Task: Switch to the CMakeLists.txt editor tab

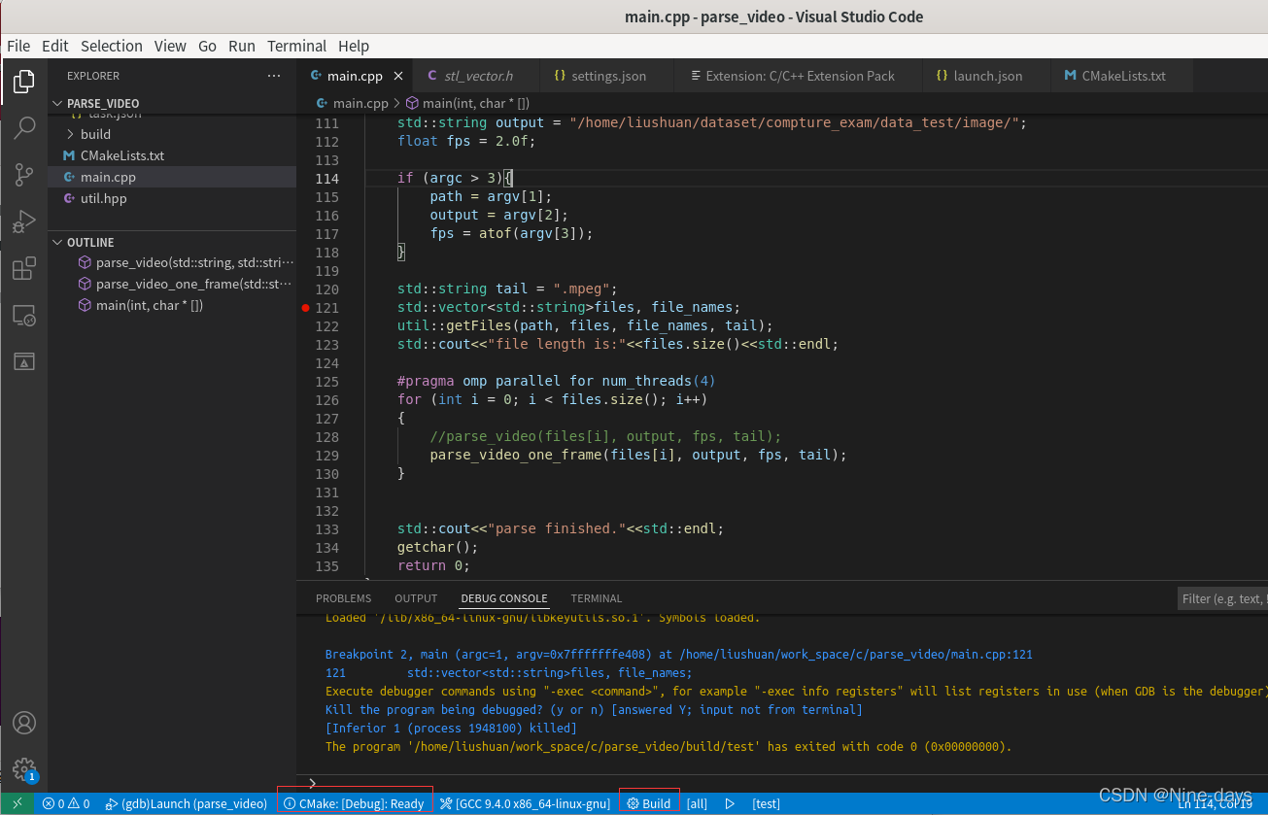Action: (1120, 76)
